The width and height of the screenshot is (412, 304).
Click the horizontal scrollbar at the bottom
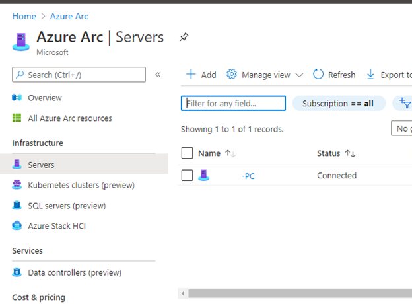297,293
